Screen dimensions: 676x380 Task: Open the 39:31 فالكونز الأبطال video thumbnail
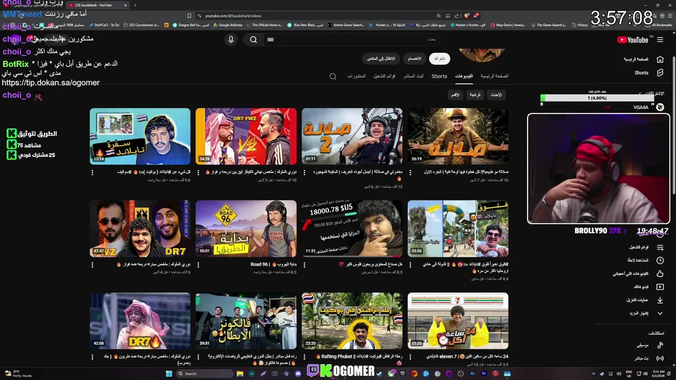pyautogui.click(x=246, y=321)
